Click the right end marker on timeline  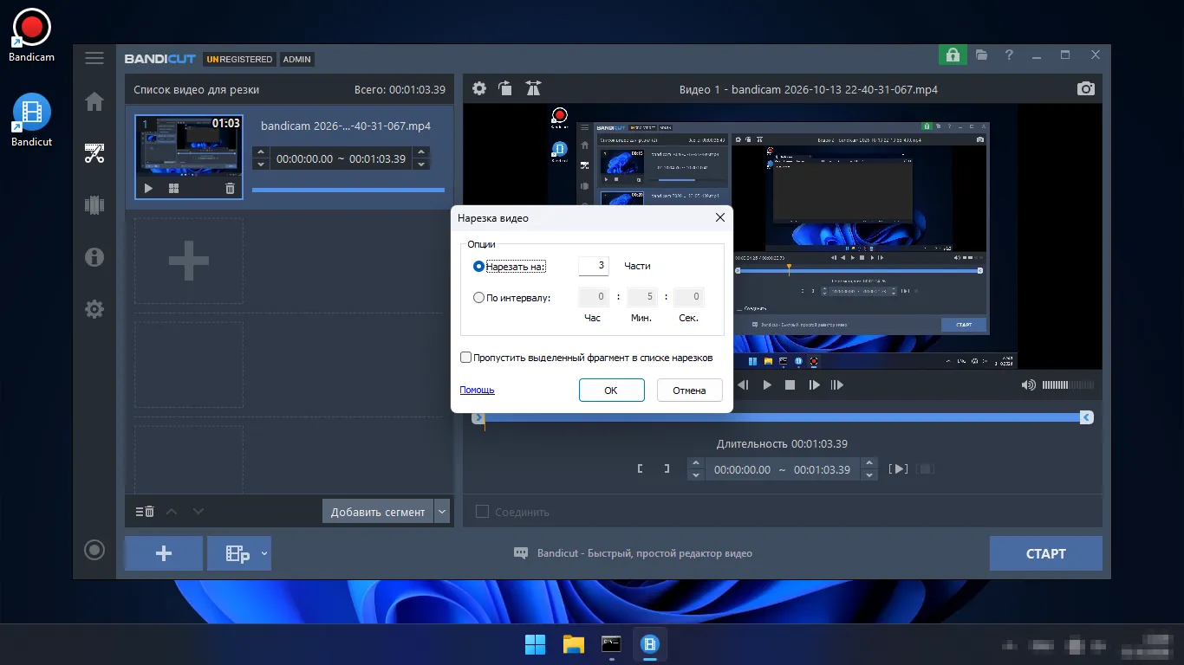1086,417
